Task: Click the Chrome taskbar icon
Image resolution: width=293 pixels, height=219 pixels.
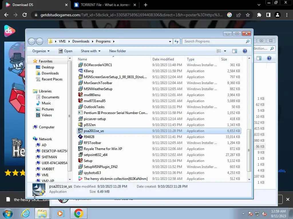Action: click(x=78, y=213)
